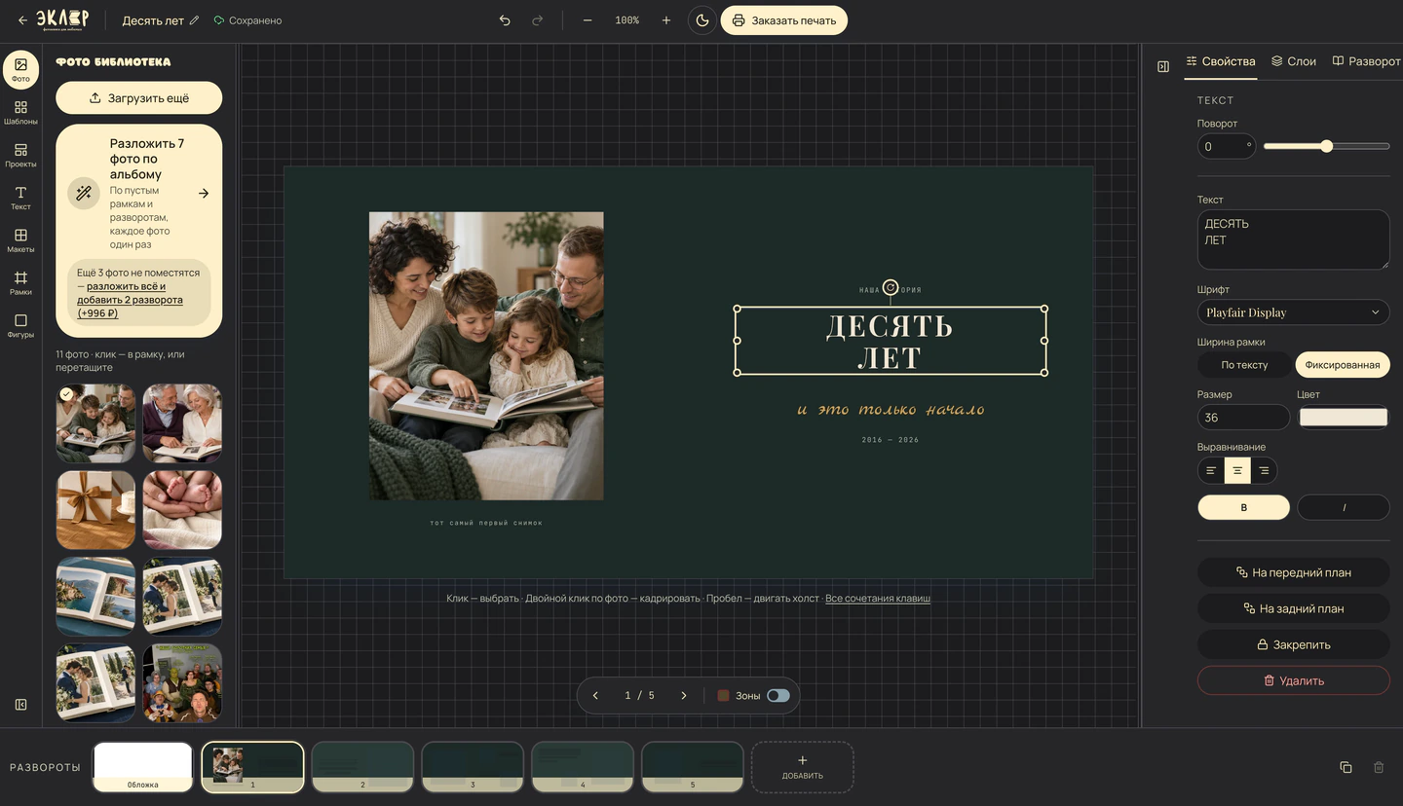Image resolution: width=1403 pixels, height=806 pixels.
Task: Open the Все сочетания клавиш link
Action: (x=878, y=599)
